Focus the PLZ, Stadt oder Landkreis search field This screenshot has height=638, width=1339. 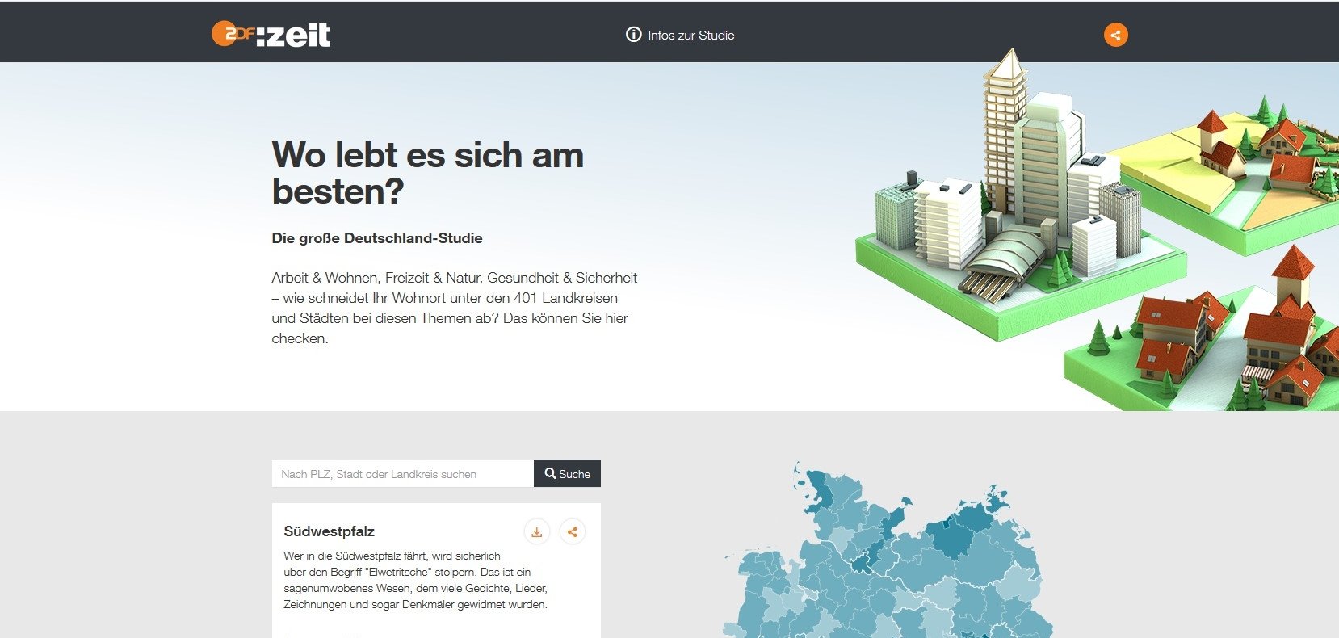click(403, 474)
